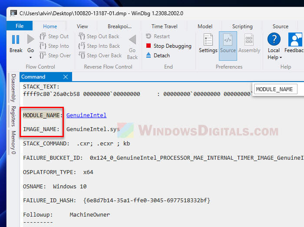This screenshot has width=304, height=227.
Task: Click the highlighted MODULE_NAME: label
Action: tap(43, 115)
